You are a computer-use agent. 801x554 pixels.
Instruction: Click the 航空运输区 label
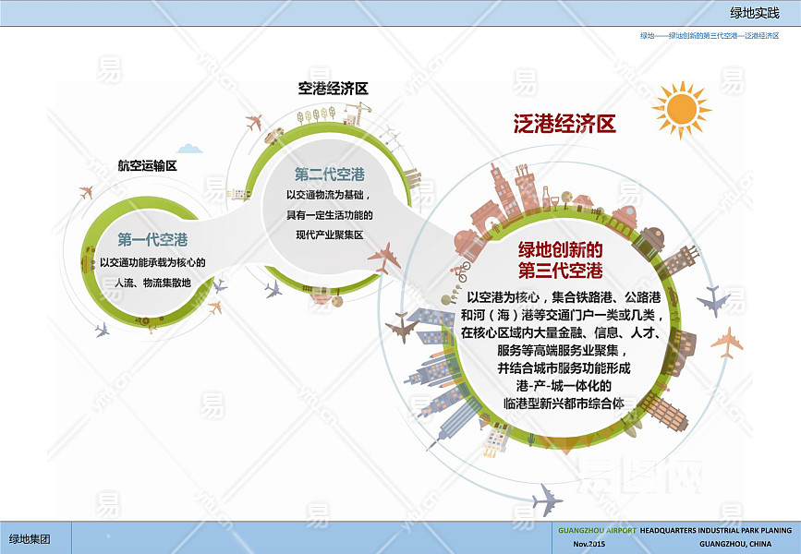[148, 165]
